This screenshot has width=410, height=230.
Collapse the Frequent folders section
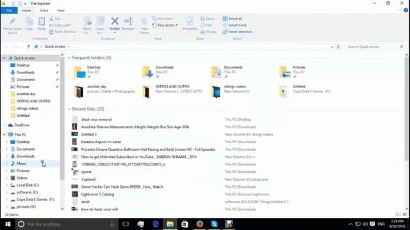[x=69, y=57]
